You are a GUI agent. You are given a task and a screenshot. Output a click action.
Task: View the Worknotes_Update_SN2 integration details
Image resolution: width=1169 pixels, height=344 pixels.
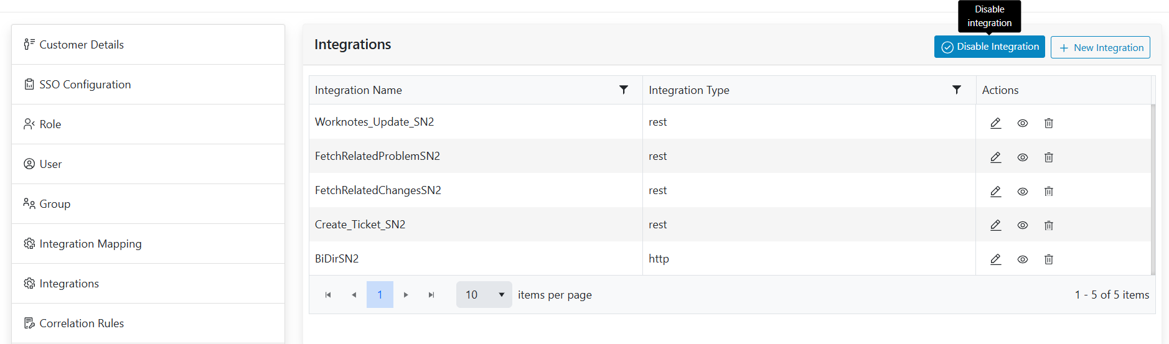[1022, 123]
